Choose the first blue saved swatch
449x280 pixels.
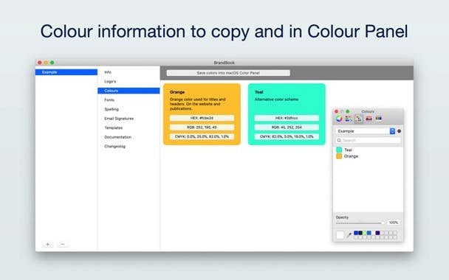356,233
